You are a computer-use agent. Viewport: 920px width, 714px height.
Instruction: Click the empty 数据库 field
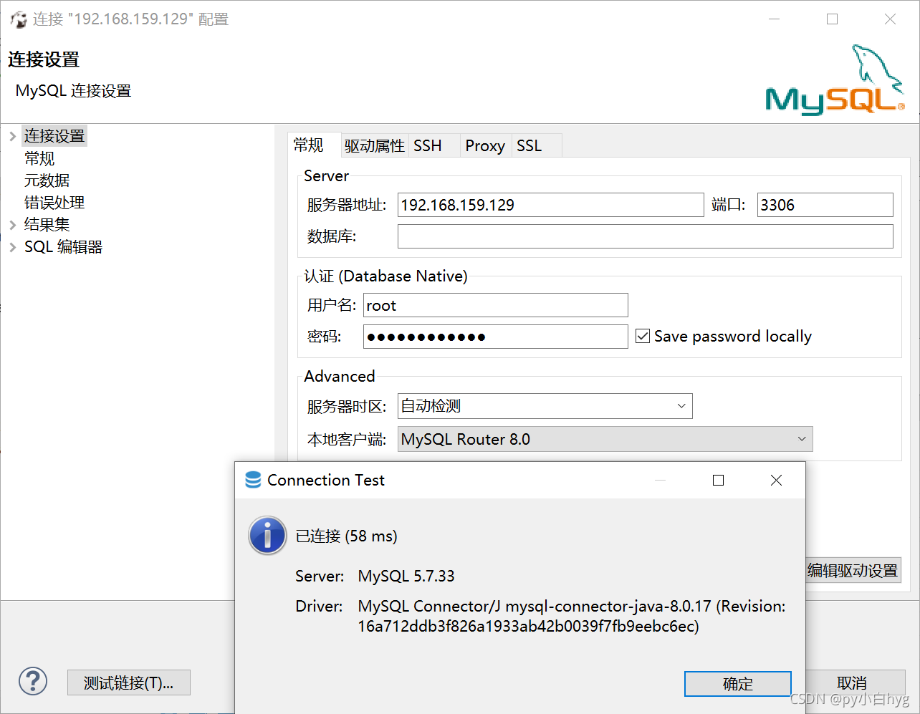646,236
